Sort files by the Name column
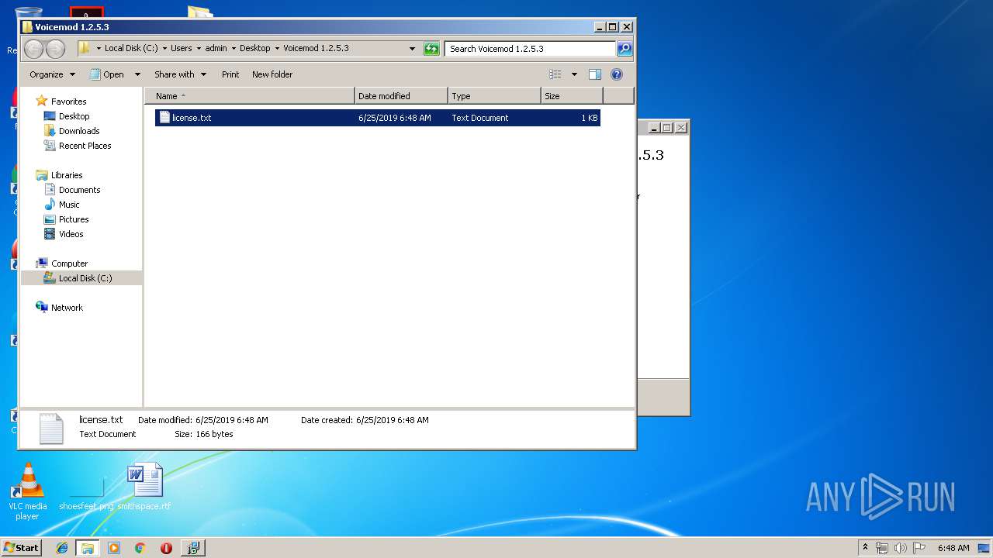The height and width of the screenshot is (558, 993). (x=249, y=96)
